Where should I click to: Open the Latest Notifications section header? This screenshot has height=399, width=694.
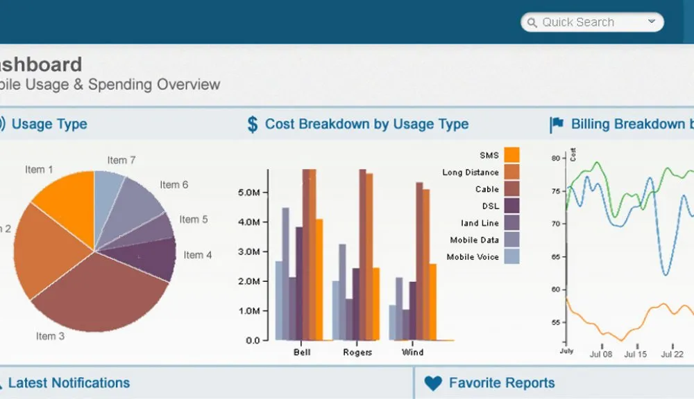tap(69, 383)
